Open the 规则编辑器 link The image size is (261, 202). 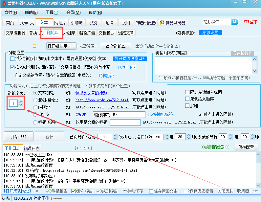215,147
